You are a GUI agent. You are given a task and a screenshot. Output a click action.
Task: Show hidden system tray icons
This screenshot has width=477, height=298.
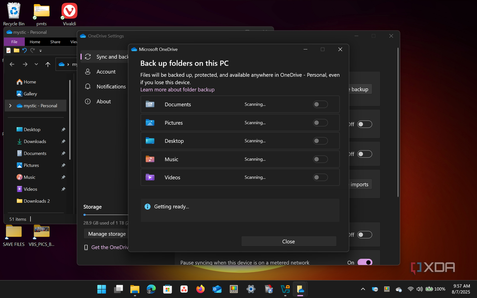pyautogui.click(x=363, y=289)
